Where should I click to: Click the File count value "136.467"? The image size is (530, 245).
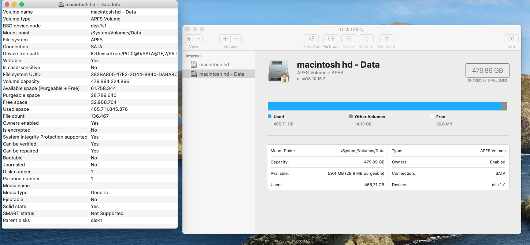100,116
